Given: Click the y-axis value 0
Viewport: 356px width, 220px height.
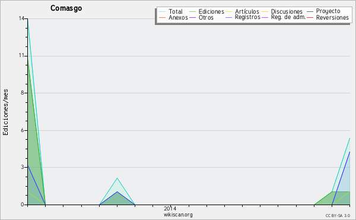Looking at the screenshot, I should 23,205.
